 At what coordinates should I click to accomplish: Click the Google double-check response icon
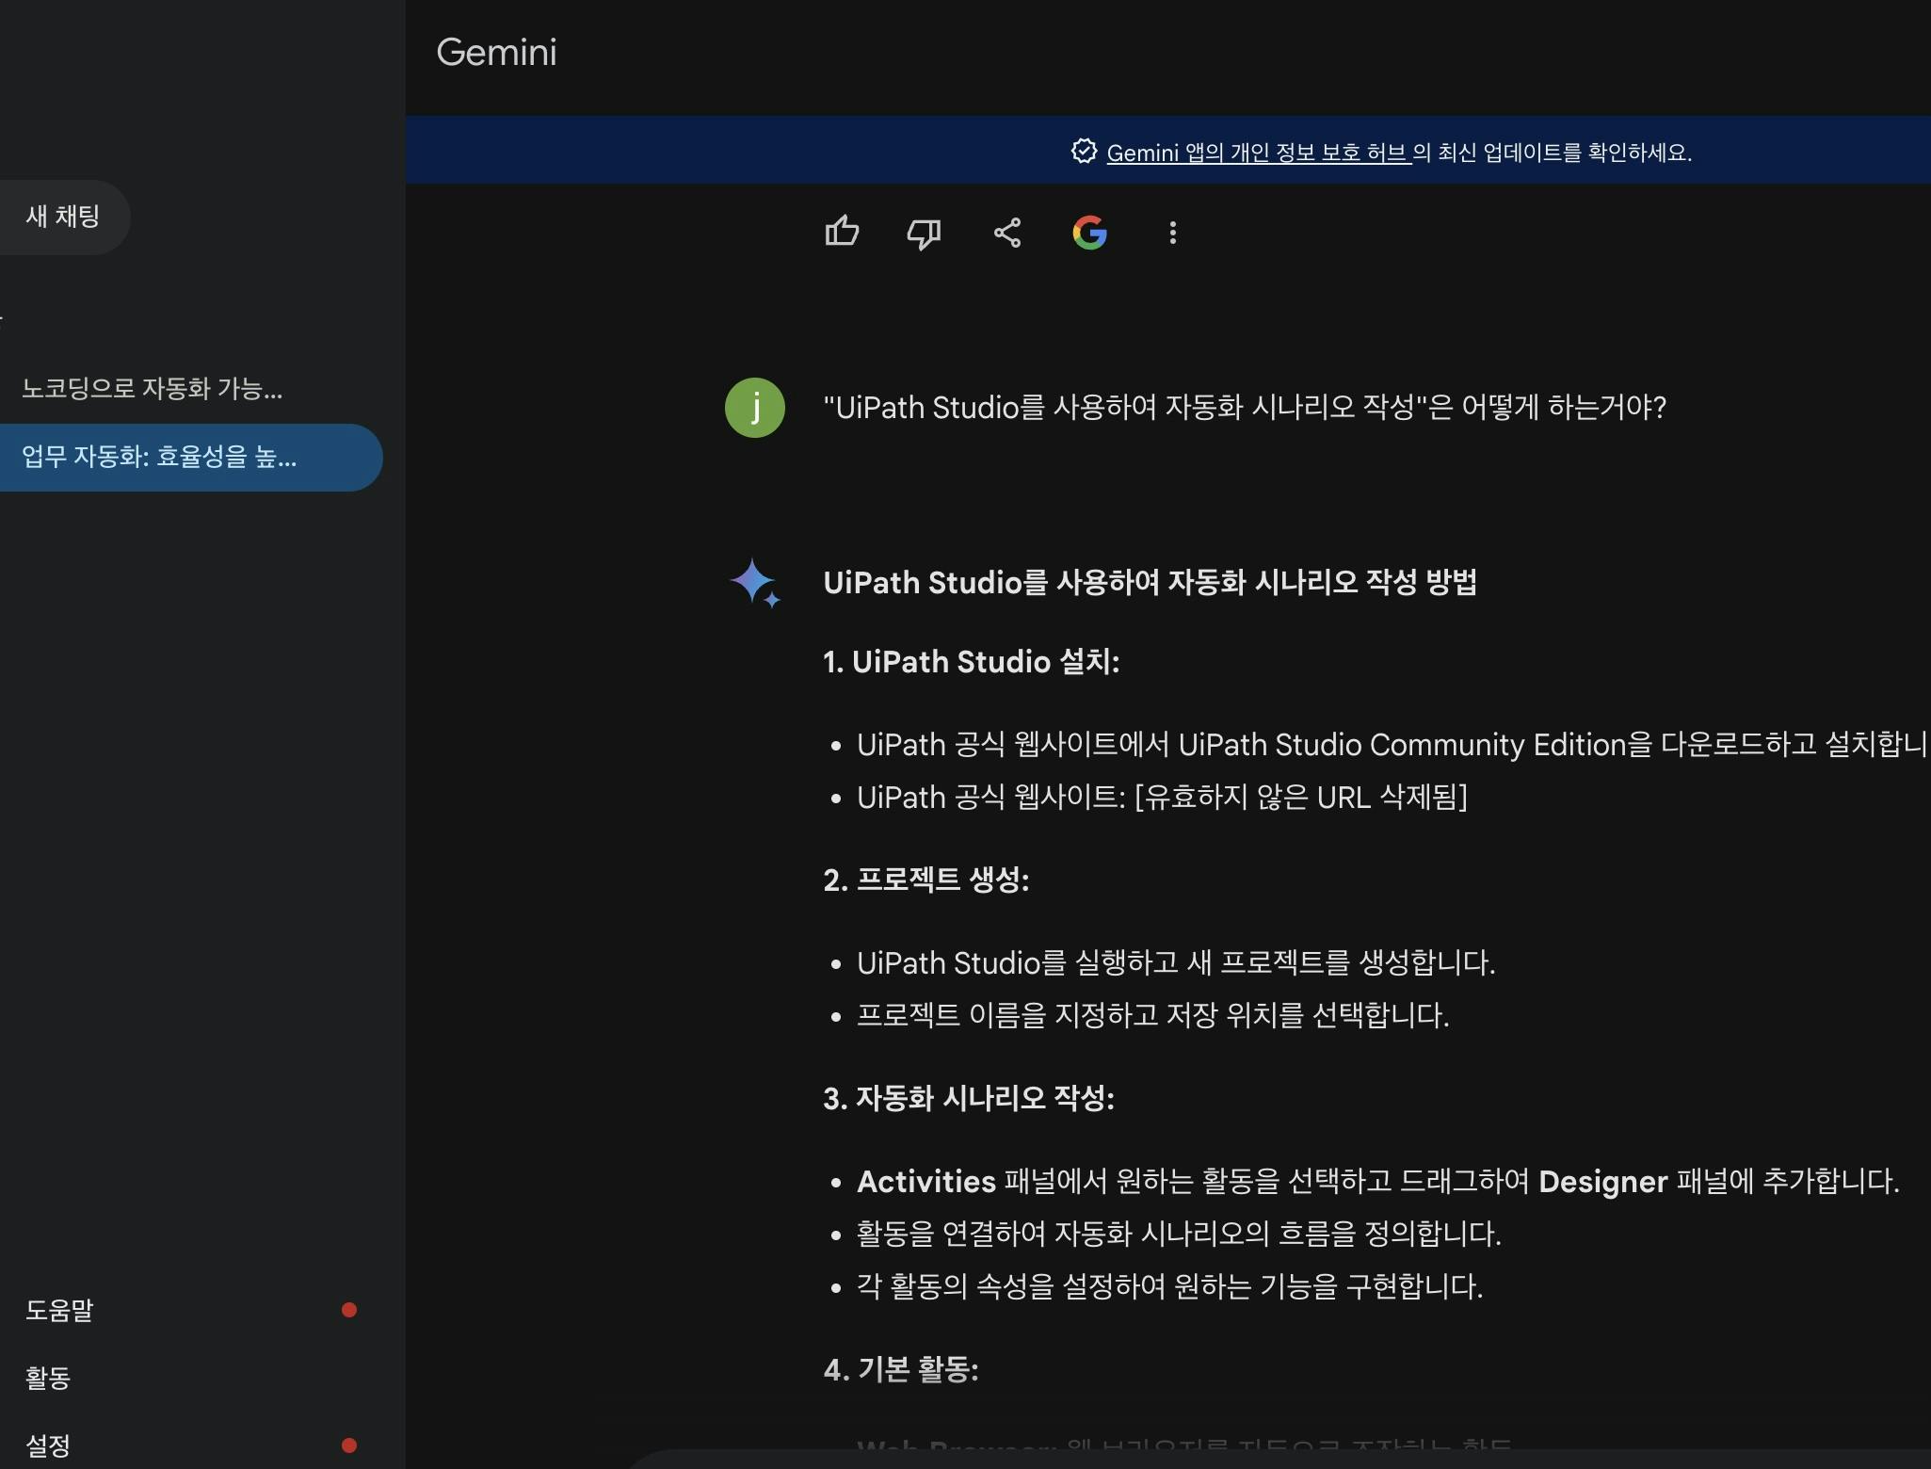pyautogui.click(x=1089, y=233)
